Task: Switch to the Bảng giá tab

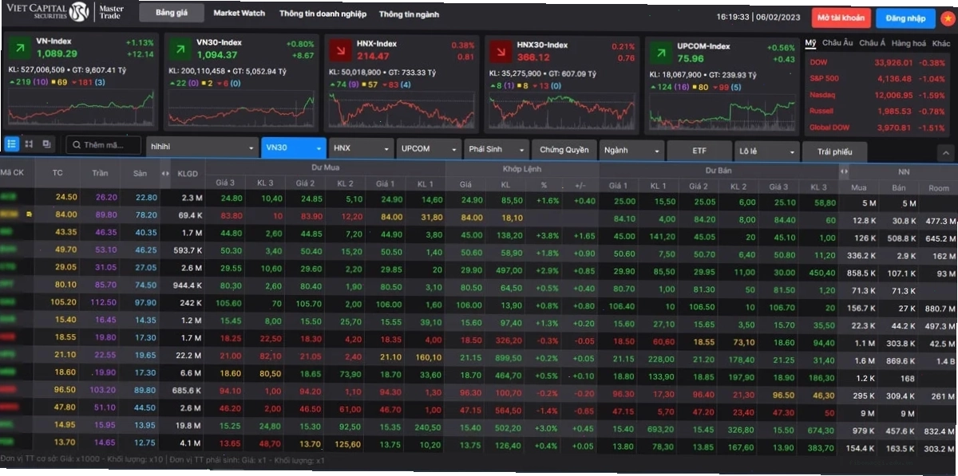Action: point(171,14)
